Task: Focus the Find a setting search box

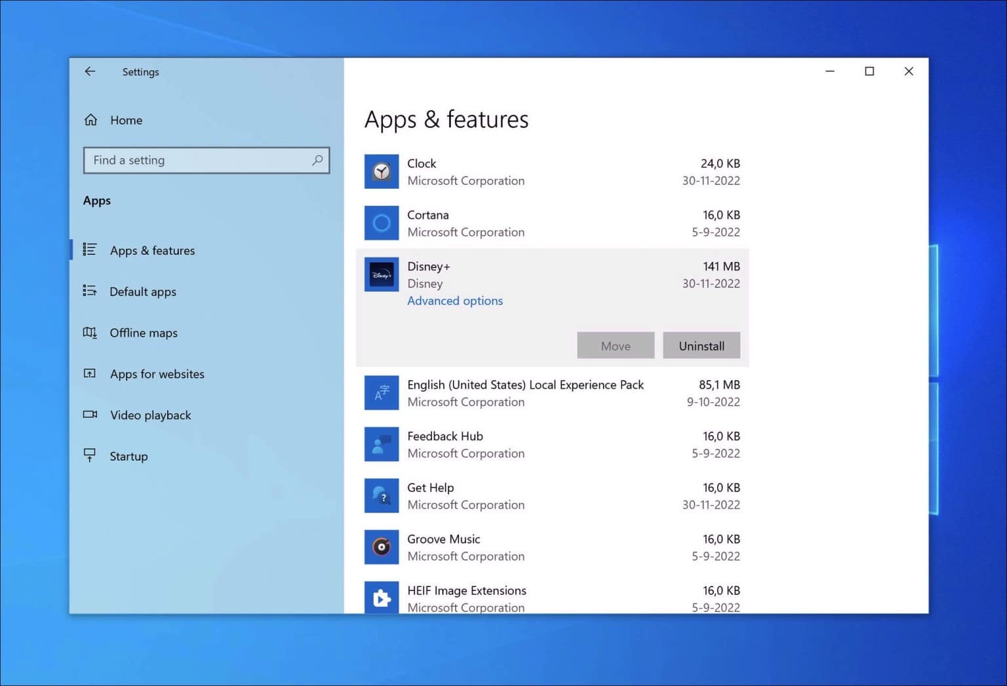Action: 207,160
